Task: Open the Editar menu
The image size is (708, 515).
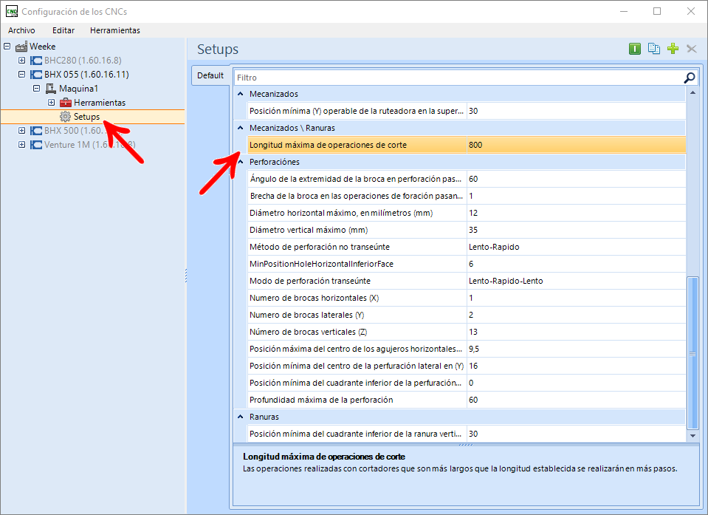Action: coord(63,30)
